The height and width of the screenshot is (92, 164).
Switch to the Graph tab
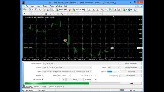[44, 87]
